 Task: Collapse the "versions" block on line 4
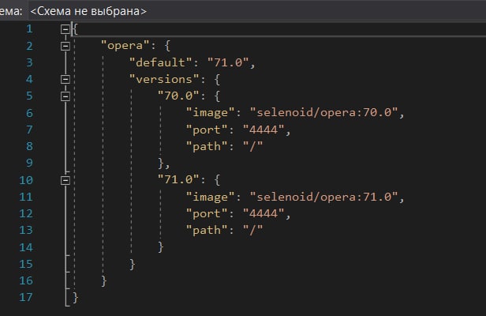(x=65, y=80)
